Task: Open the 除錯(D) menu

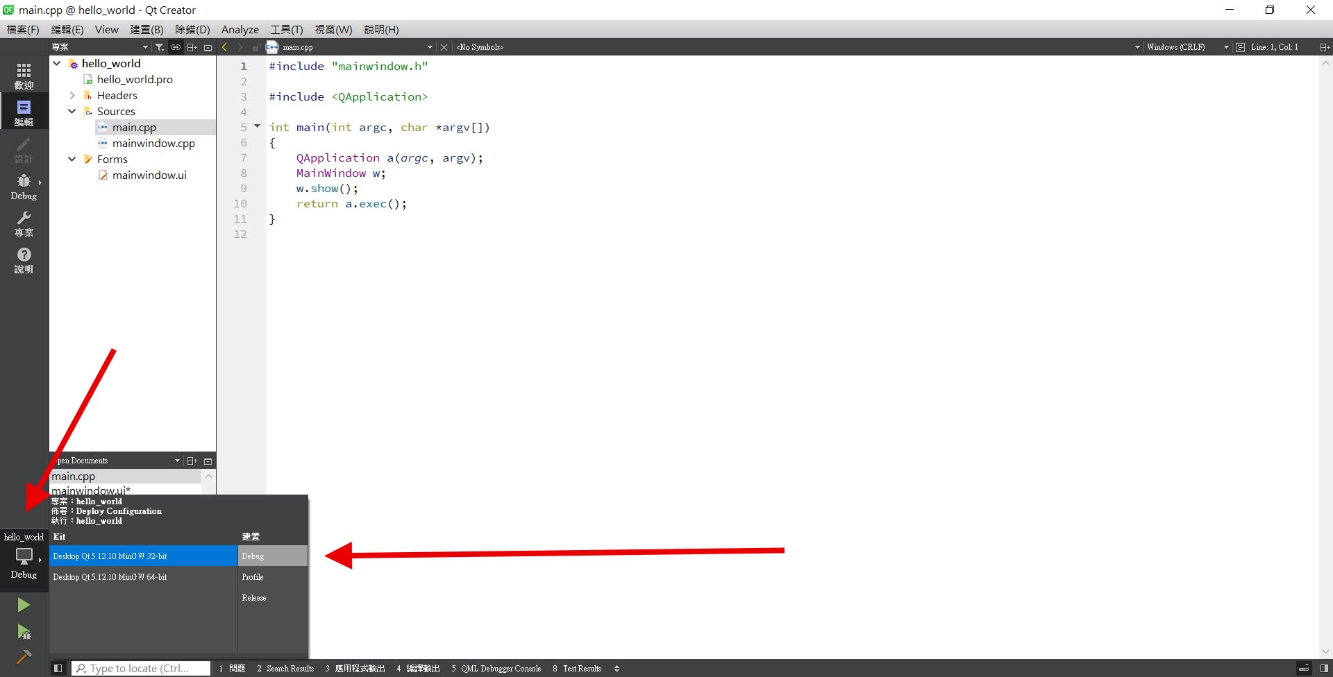Action: pyautogui.click(x=192, y=29)
